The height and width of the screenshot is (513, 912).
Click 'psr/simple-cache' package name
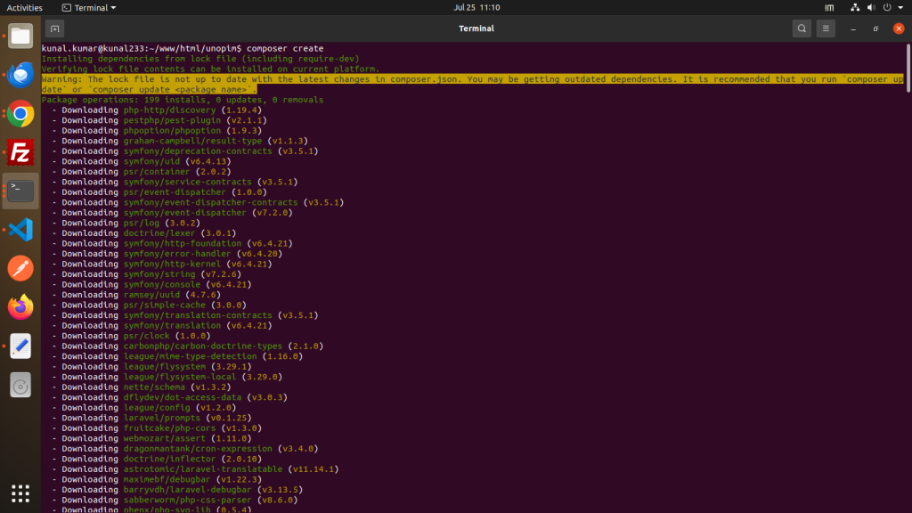(164, 305)
